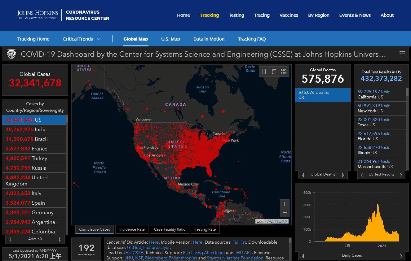Select India in the cases list
This screenshot has height=261, width=411.
click(34, 129)
